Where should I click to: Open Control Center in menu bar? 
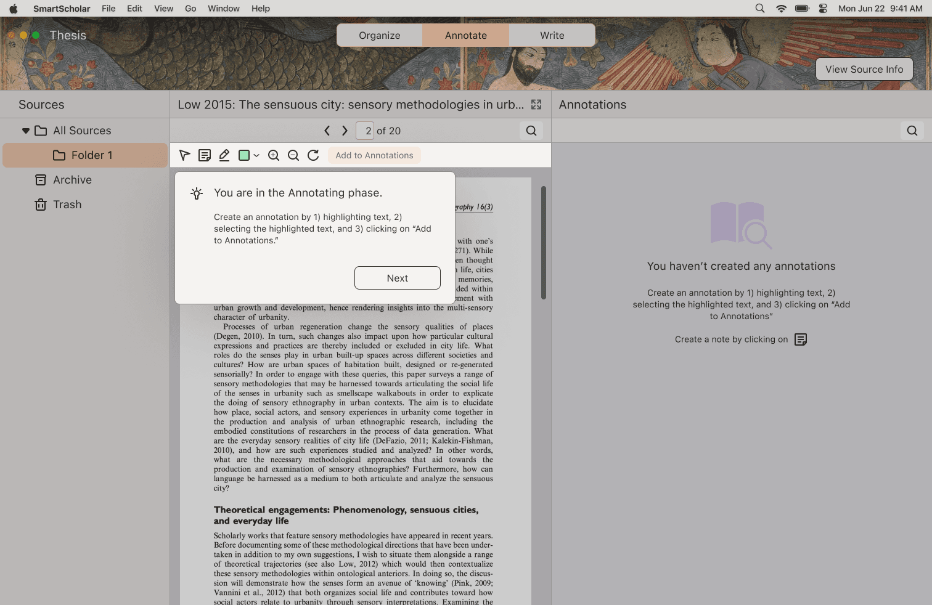823,9
